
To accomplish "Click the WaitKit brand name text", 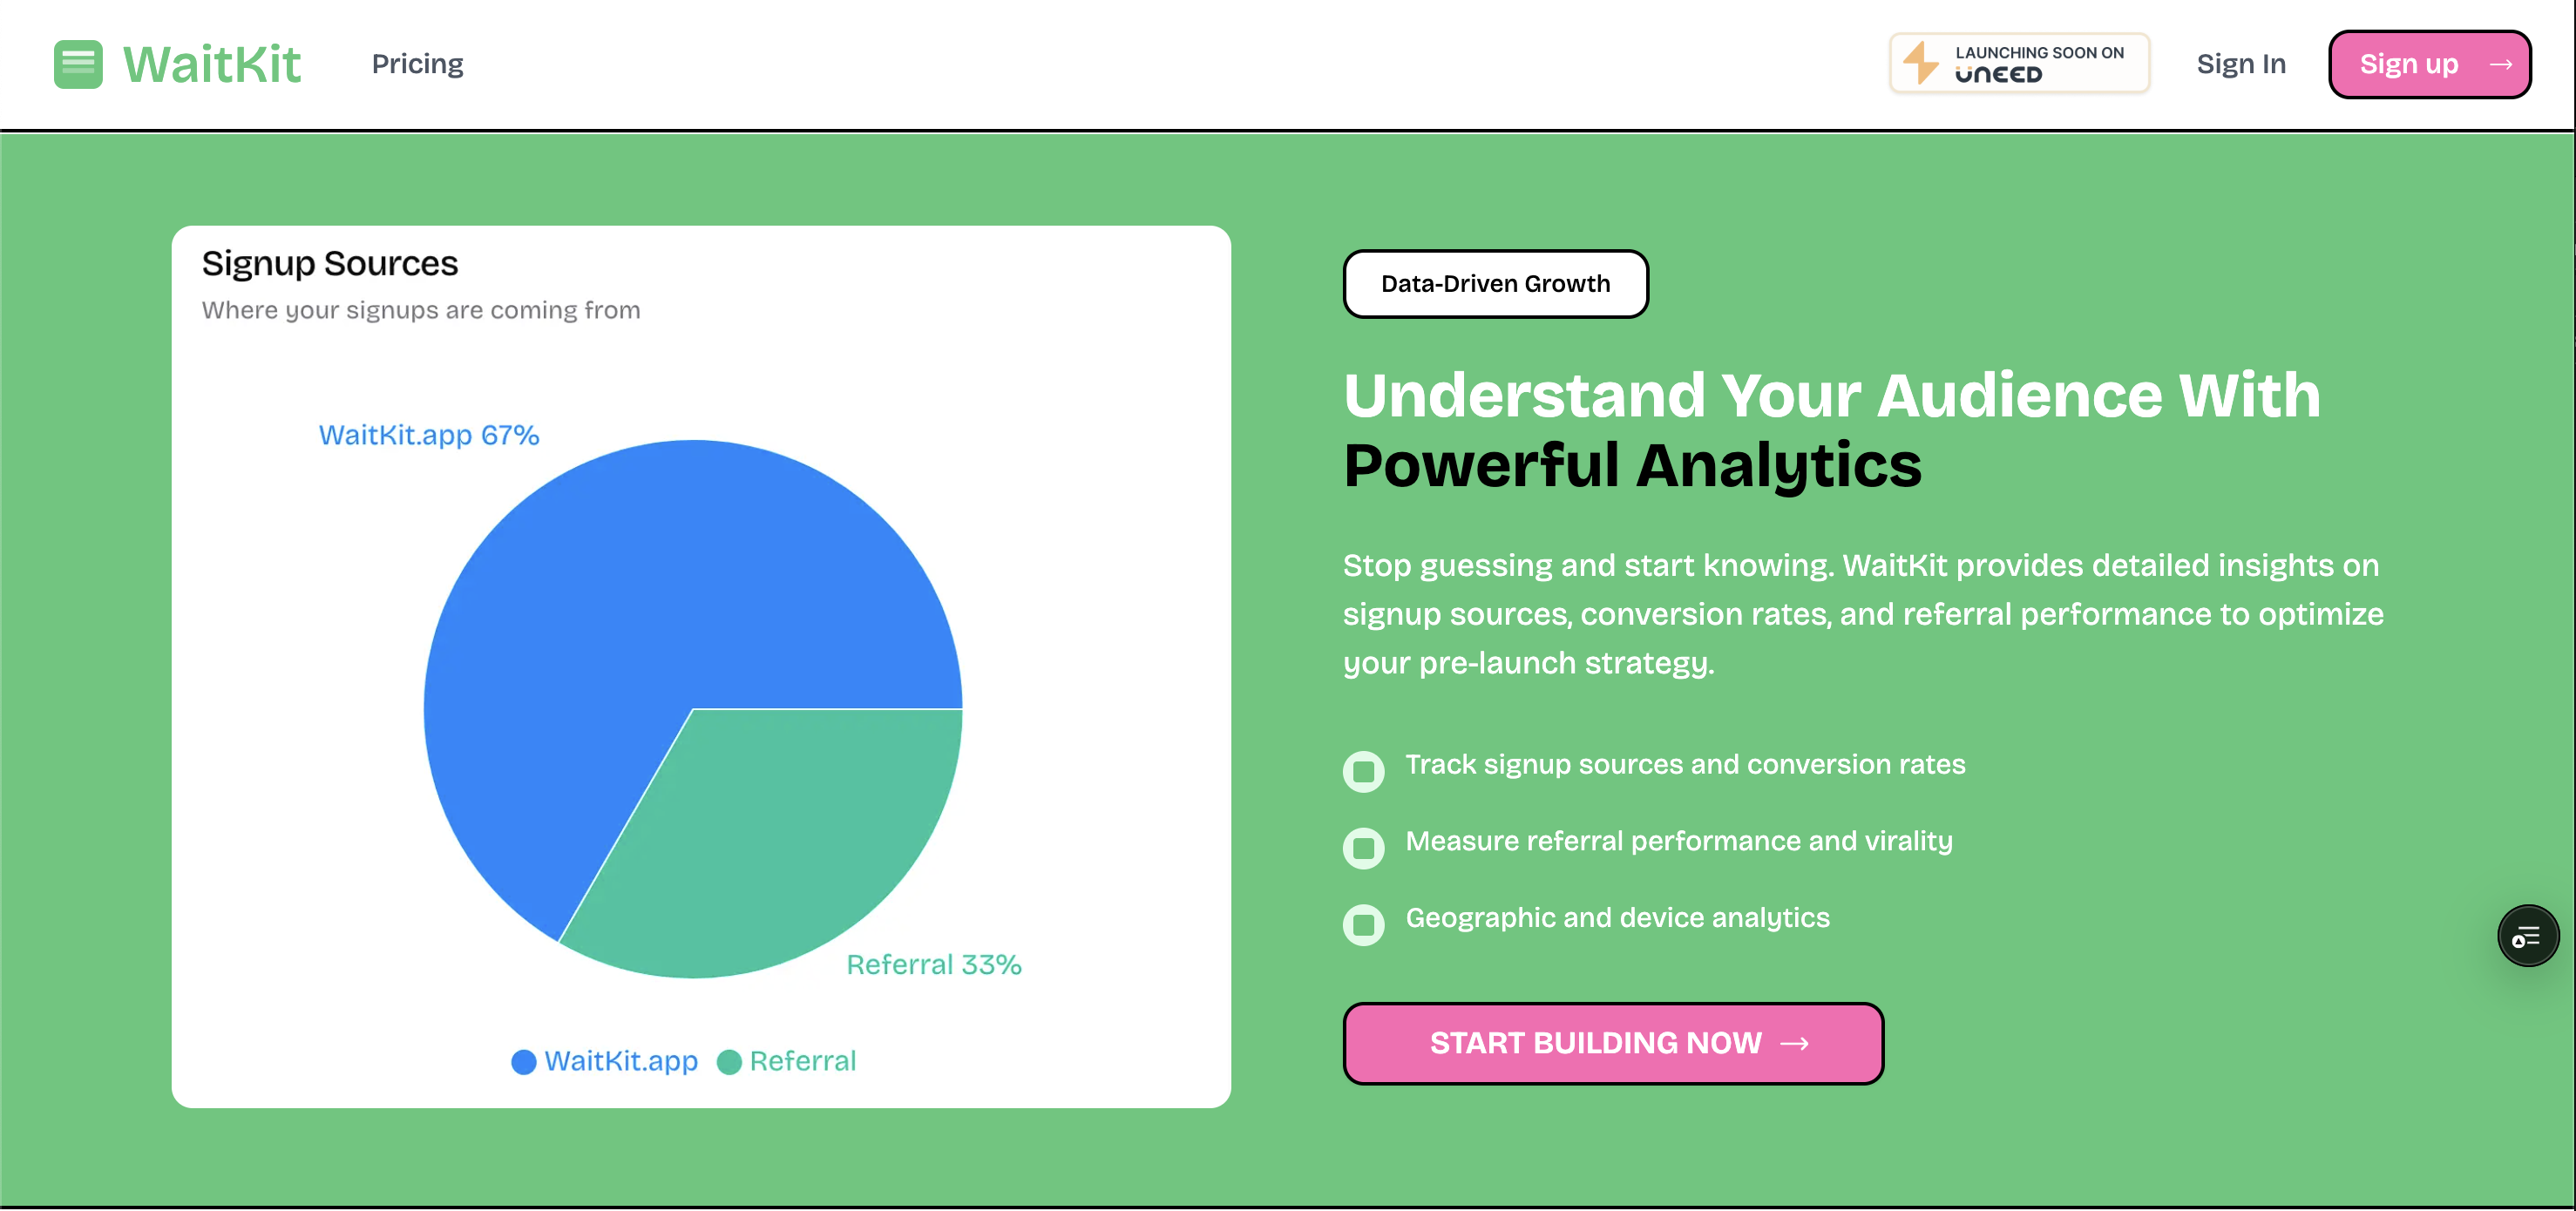I will (211, 64).
